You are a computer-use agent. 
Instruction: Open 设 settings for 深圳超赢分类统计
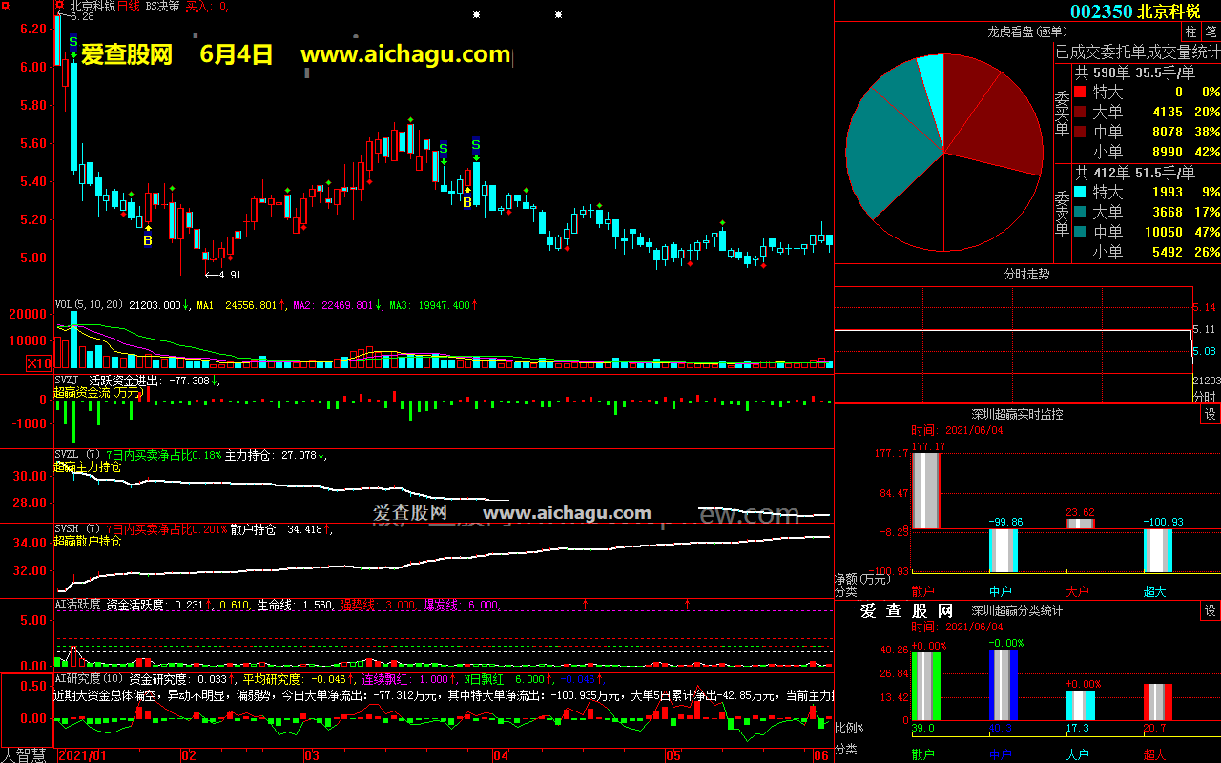(x=1210, y=610)
